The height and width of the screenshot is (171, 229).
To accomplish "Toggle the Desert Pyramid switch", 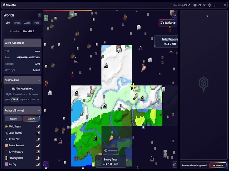I will pyautogui.click(x=38, y=158).
